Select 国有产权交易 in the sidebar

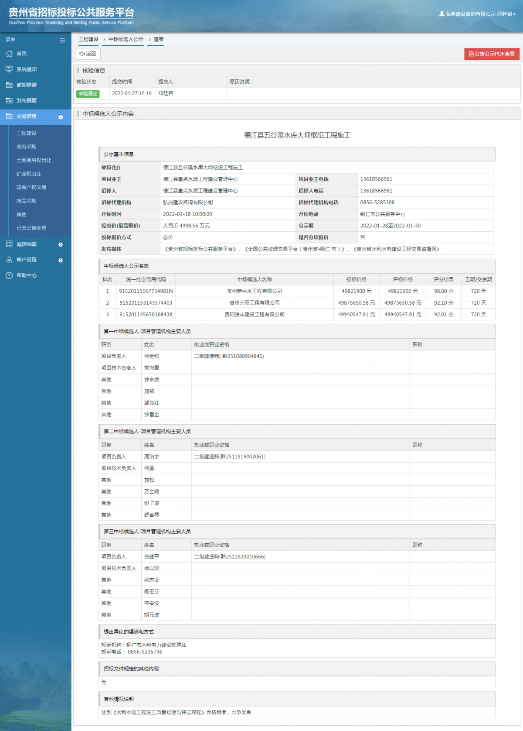coord(31,187)
